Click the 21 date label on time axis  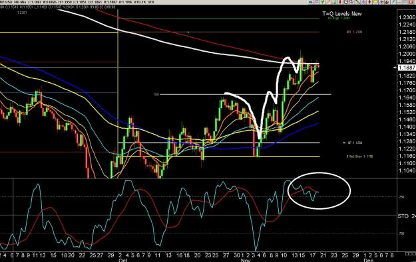click(323, 255)
